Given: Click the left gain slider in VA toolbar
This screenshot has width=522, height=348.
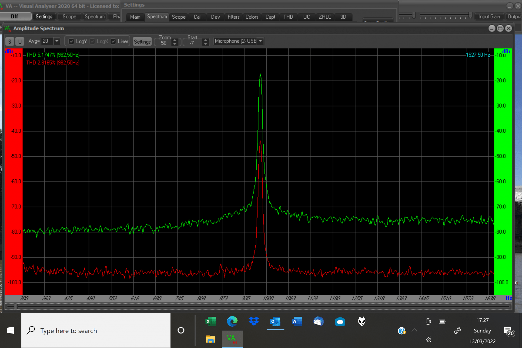Looking at the screenshot, I should [414, 15].
